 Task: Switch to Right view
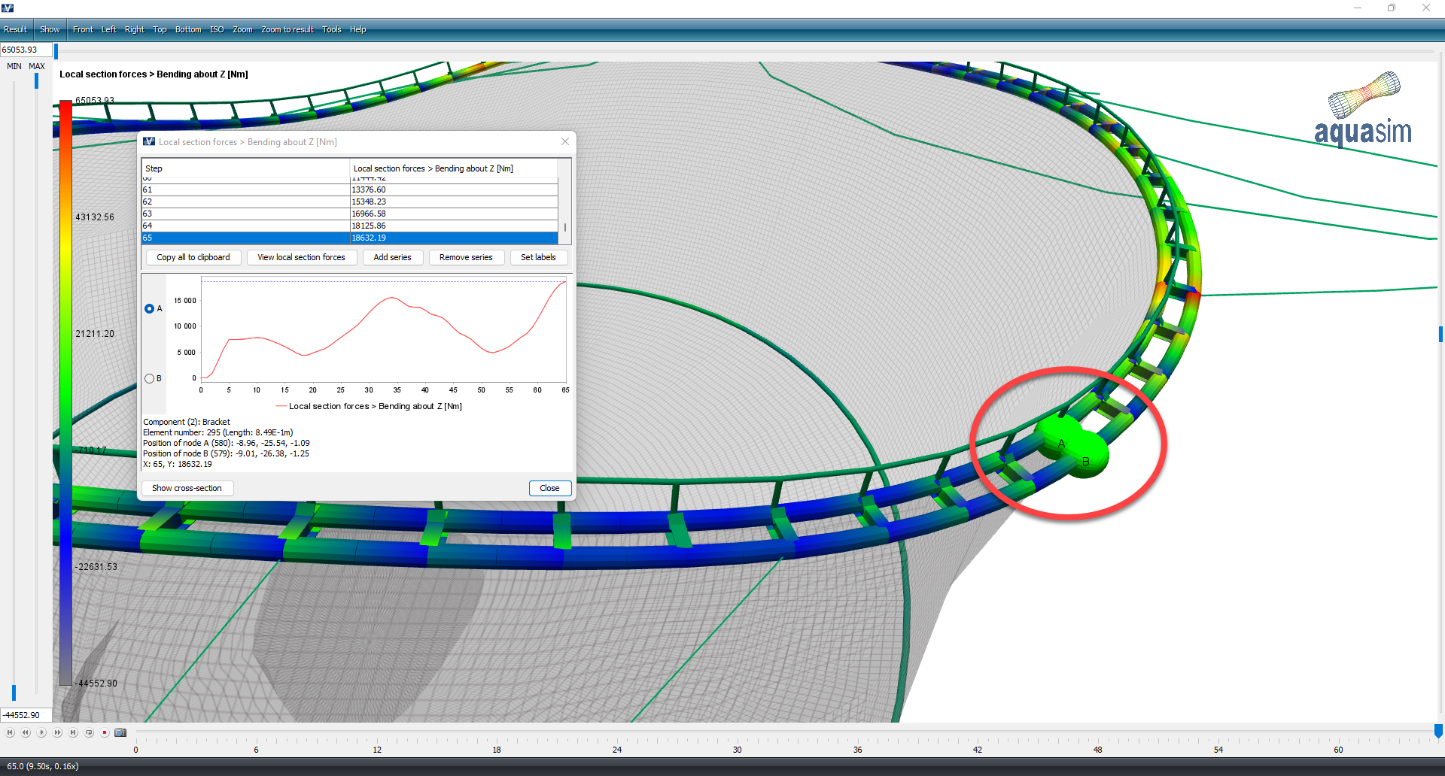(x=135, y=30)
